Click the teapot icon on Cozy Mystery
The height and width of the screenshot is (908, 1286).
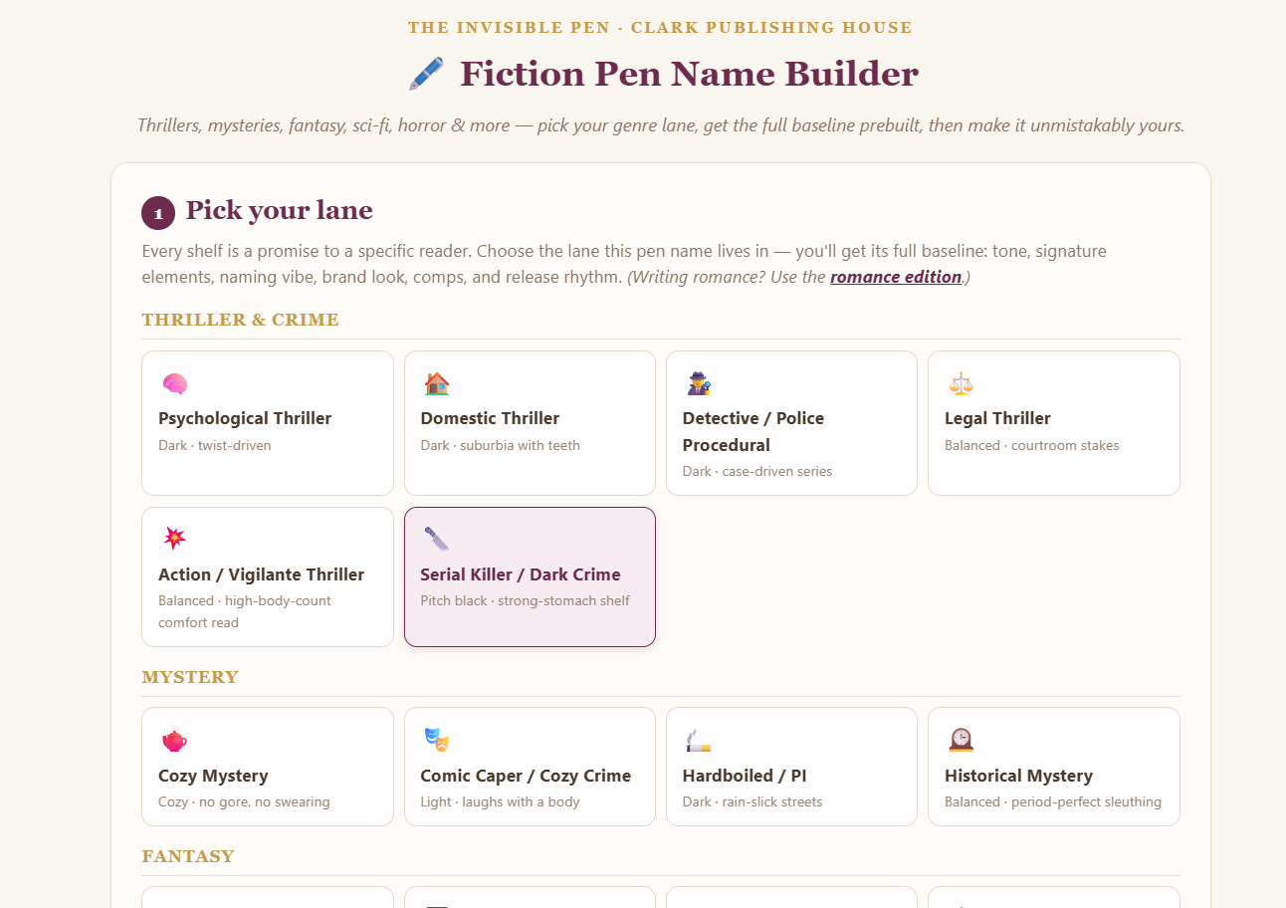pos(175,741)
